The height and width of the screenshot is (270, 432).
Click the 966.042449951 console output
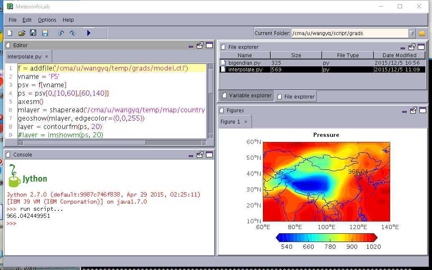[x=28, y=216]
